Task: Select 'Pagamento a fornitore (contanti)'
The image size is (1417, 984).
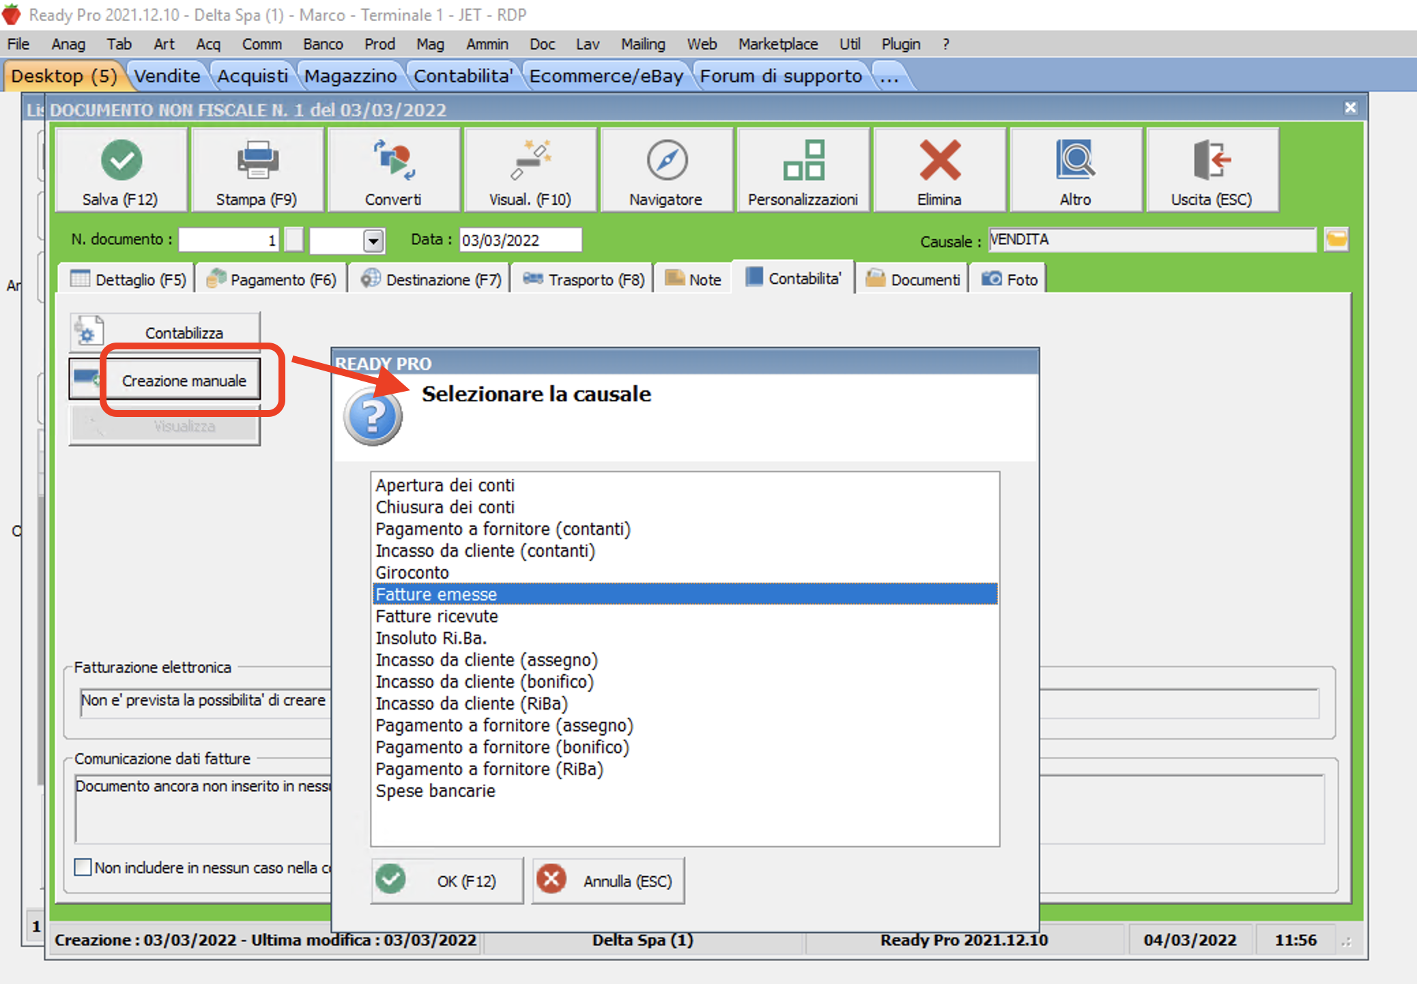Action: point(685,529)
